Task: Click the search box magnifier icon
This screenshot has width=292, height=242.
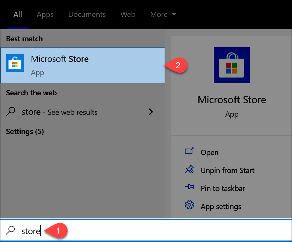Action: (10, 230)
